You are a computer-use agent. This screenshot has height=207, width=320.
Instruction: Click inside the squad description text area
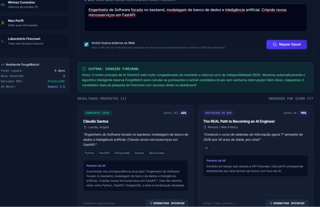(195, 18)
